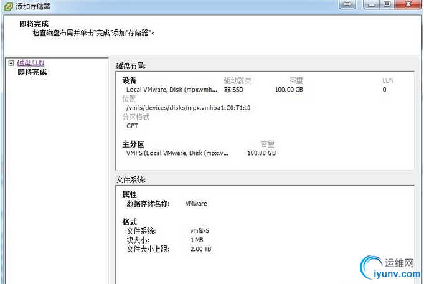The image size is (424, 284).
Task: Click the 设备 column header
Action: coord(130,80)
